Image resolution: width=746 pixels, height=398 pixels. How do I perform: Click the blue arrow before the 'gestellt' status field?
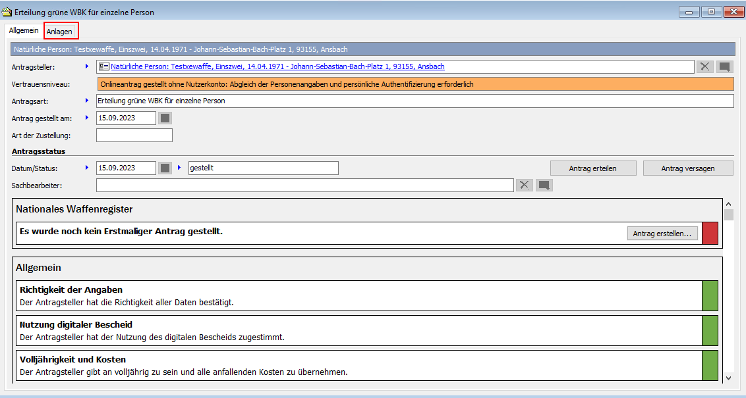(179, 168)
